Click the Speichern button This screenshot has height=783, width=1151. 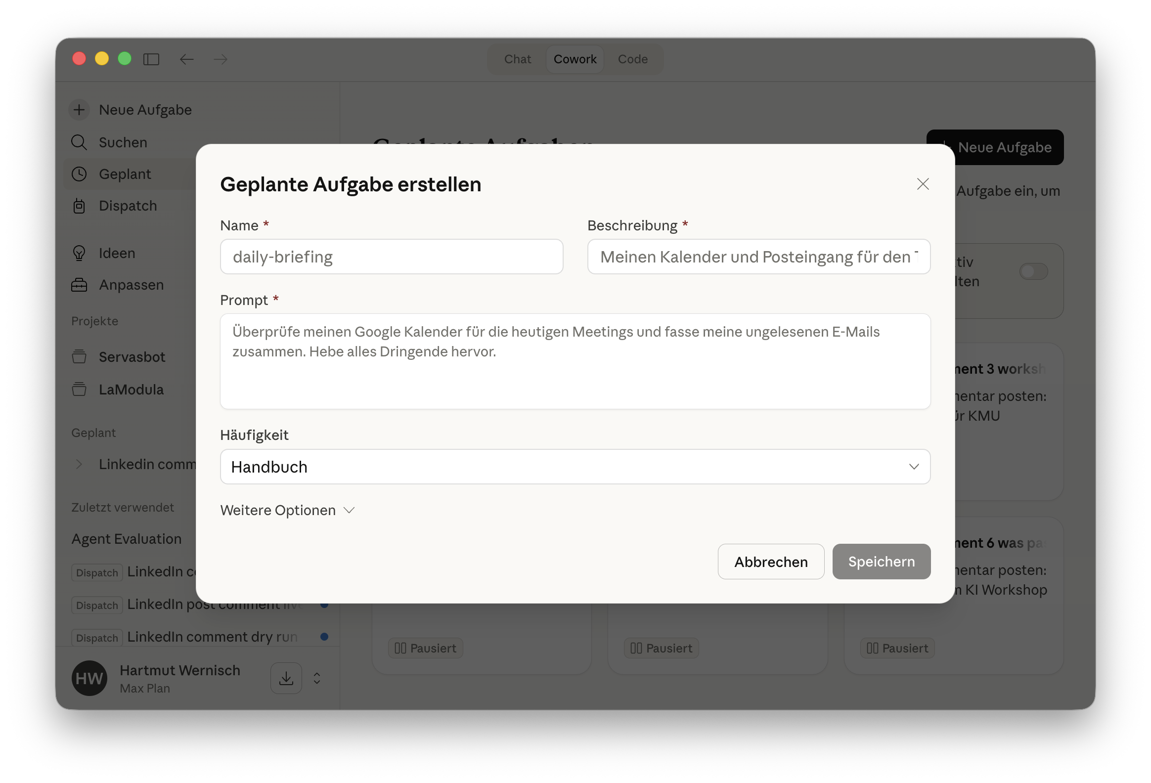[x=881, y=562]
